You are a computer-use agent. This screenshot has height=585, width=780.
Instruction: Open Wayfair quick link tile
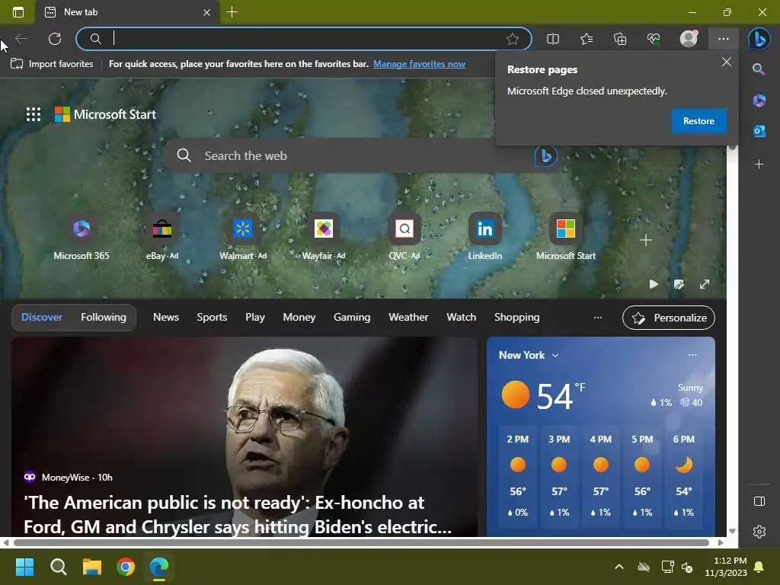(x=323, y=238)
